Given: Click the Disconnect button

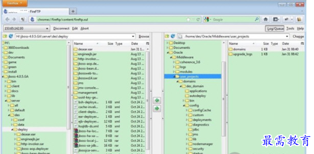Looking at the screenshot, I should [61, 28].
